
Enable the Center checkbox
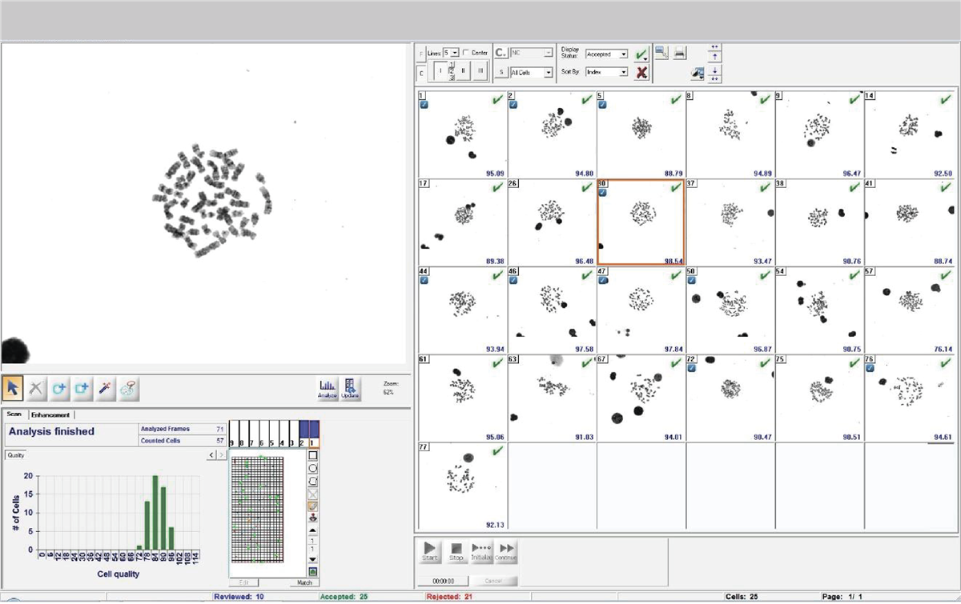(467, 53)
